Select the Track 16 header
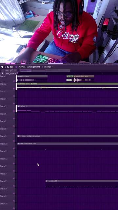 click(x=8, y=191)
